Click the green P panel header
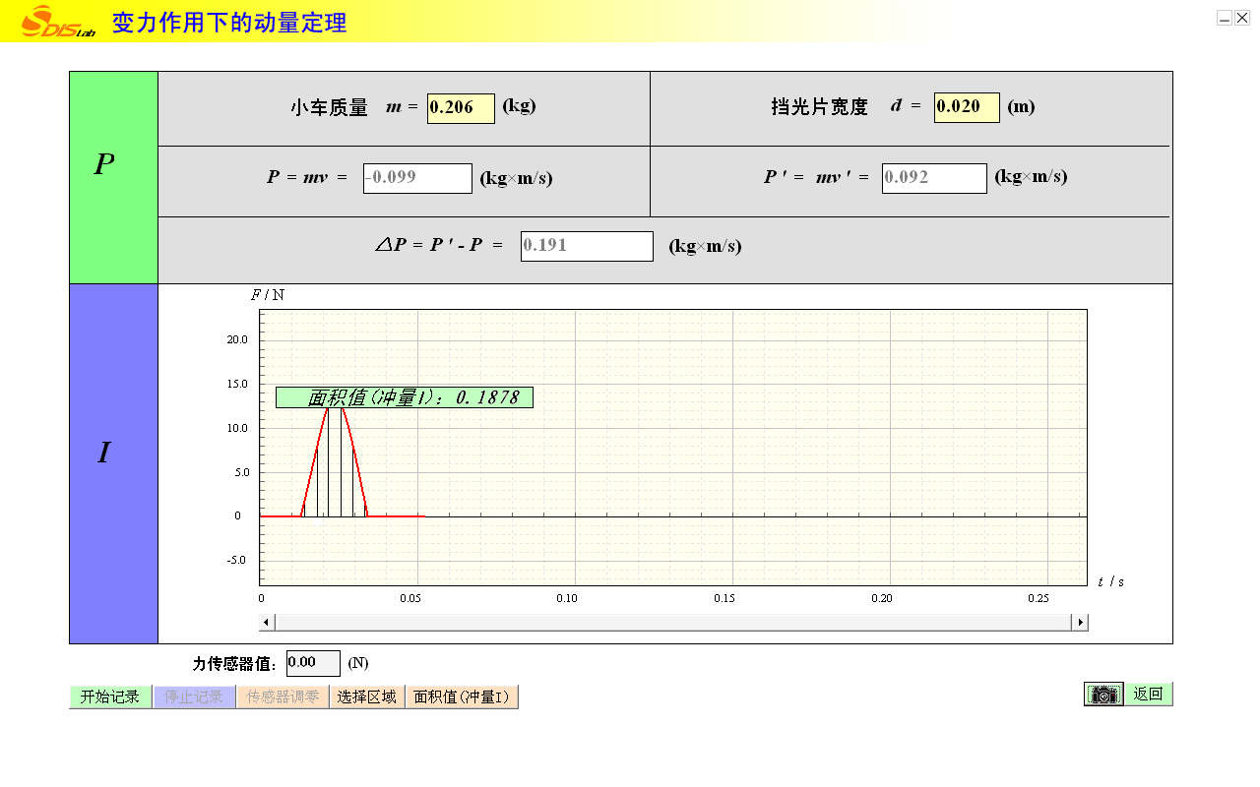This screenshot has height=787, width=1260. 113,177
